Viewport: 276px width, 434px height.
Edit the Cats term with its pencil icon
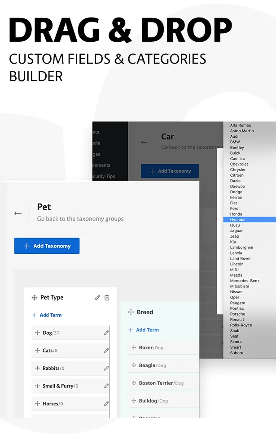click(106, 351)
